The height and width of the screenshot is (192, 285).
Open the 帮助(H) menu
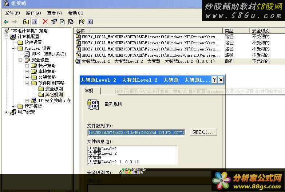tap(76, 13)
